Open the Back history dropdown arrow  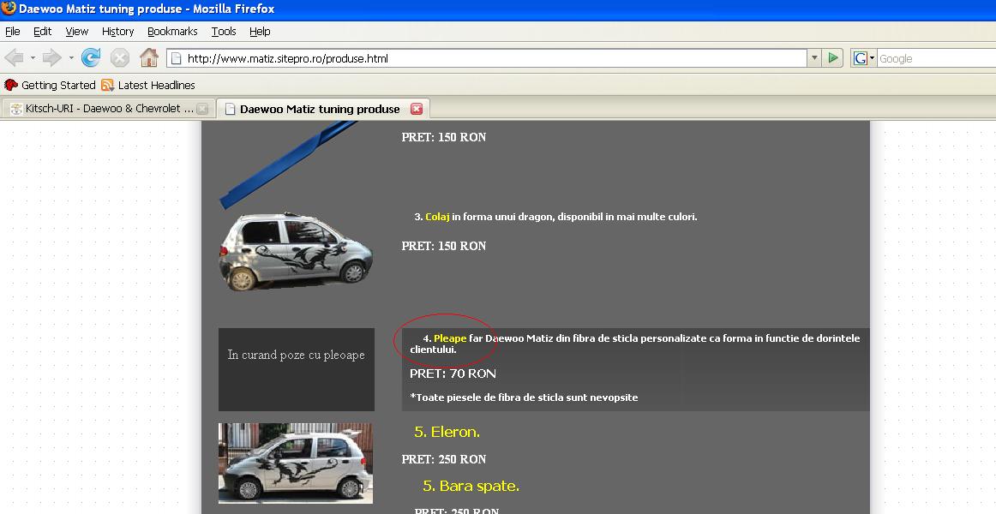pyautogui.click(x=33, y=58)
